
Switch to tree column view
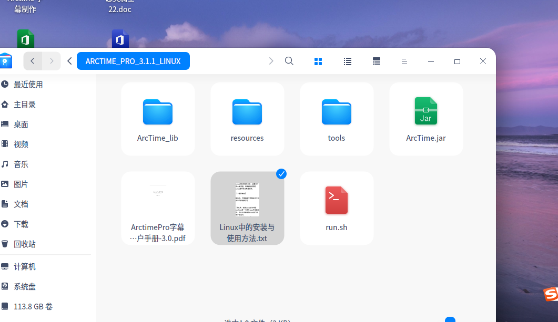377,61
